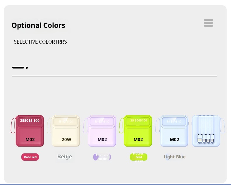The height and width of the screenshot is (185, 231).
Task: Click the display screen on the green power bank
Action: pyautogui.click(x=139, y=121)
